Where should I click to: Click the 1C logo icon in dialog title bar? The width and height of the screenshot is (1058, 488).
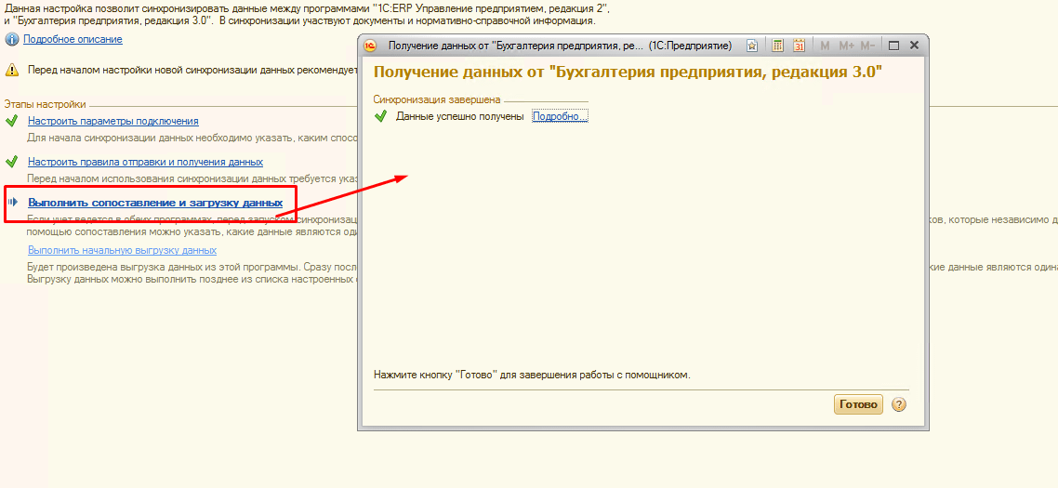point(370,46)
